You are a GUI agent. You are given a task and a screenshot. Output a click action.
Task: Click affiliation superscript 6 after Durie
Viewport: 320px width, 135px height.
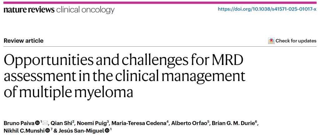pos(256,122)
